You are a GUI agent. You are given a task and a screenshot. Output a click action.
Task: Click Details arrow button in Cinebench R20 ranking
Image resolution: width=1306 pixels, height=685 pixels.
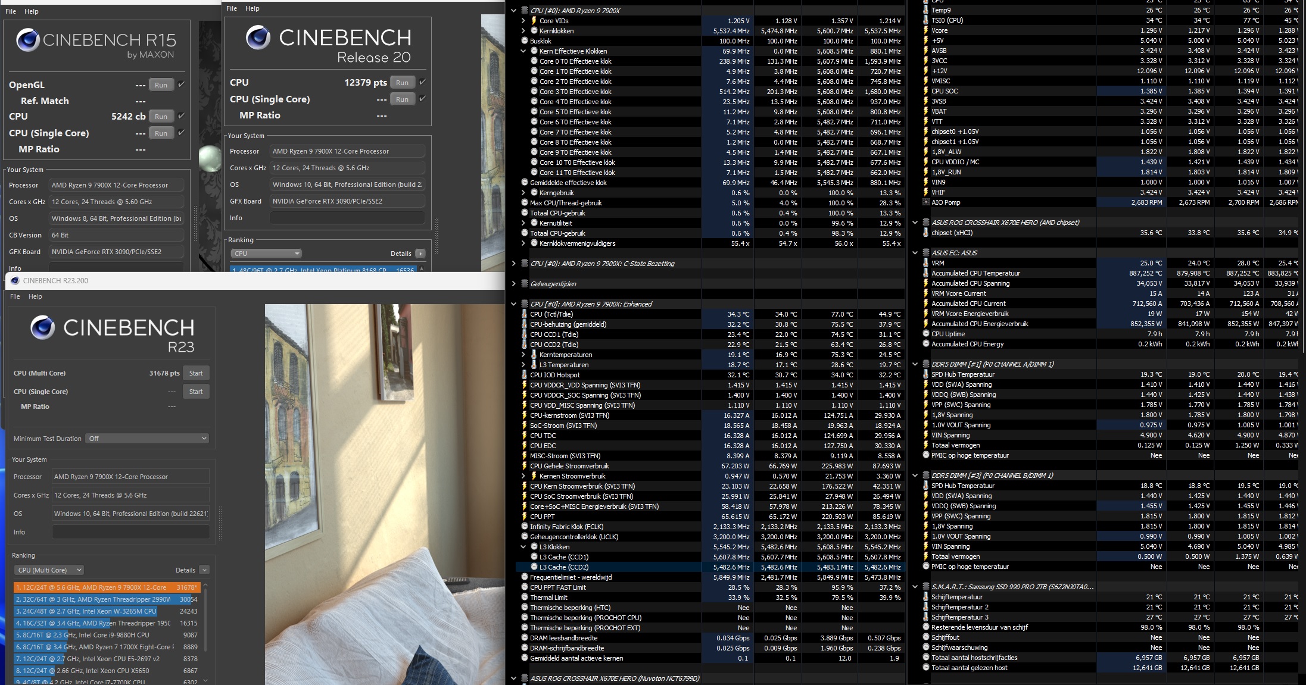coord(420,254)
